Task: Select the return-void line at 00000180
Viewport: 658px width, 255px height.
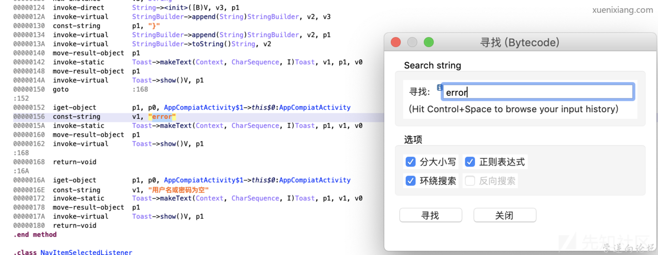Action: (55, 225)
